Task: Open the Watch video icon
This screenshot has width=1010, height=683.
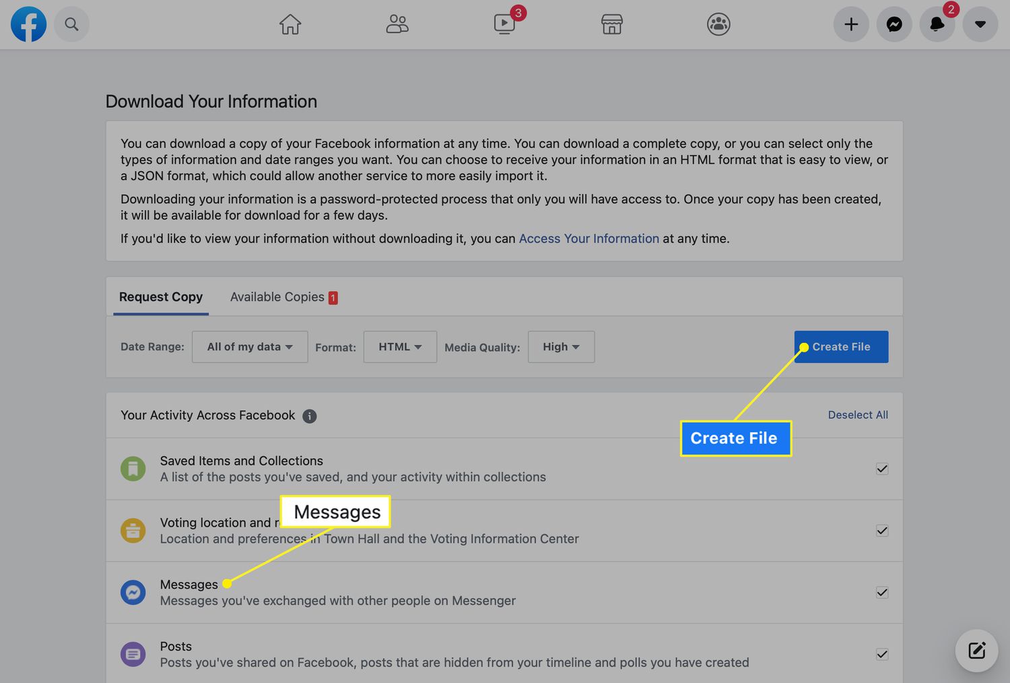Action: coord(504,24)
